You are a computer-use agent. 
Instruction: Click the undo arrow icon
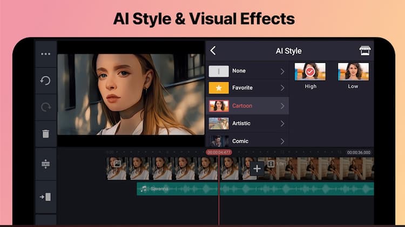tap(45, 81)
